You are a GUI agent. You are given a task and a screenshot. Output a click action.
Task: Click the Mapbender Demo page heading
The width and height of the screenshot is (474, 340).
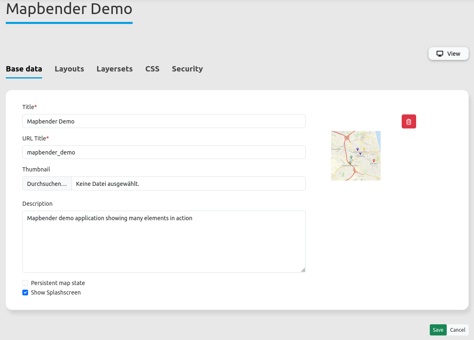click(x=69, y=9)
